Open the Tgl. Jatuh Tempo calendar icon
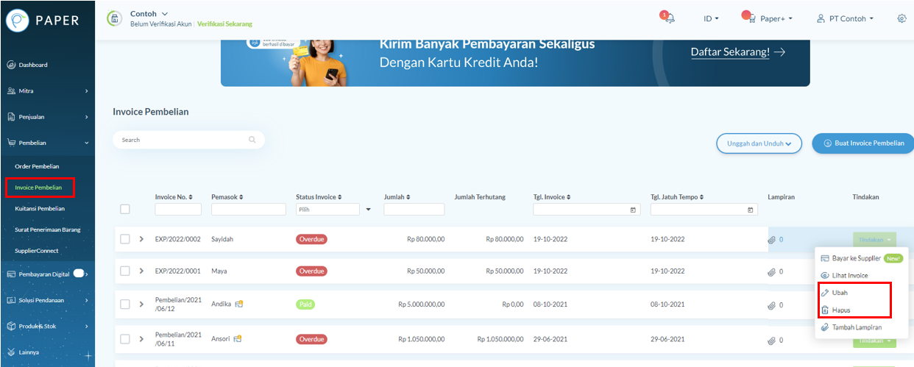This screenshot has width=914, height=367. 751,210
